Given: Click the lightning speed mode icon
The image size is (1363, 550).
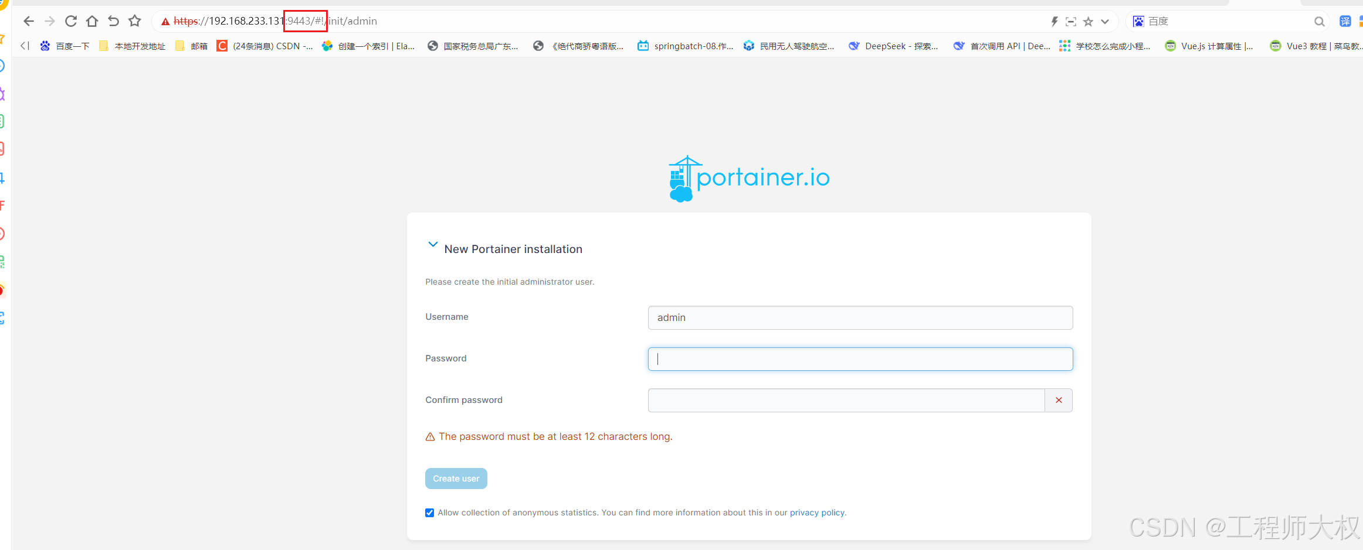Looking at the screenshot, I should pos(1054,22).
